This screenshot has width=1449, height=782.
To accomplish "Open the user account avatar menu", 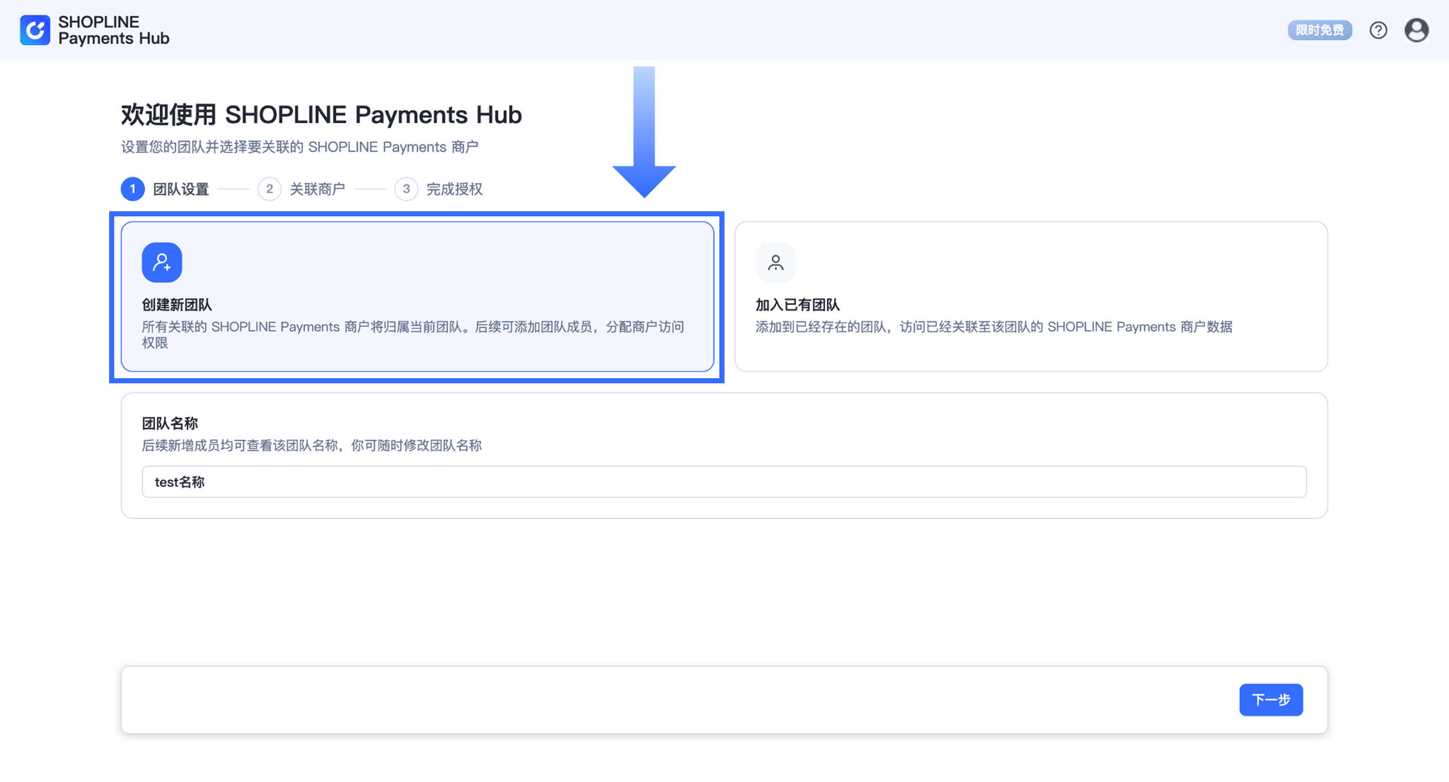I will [x=1417, y=30].
